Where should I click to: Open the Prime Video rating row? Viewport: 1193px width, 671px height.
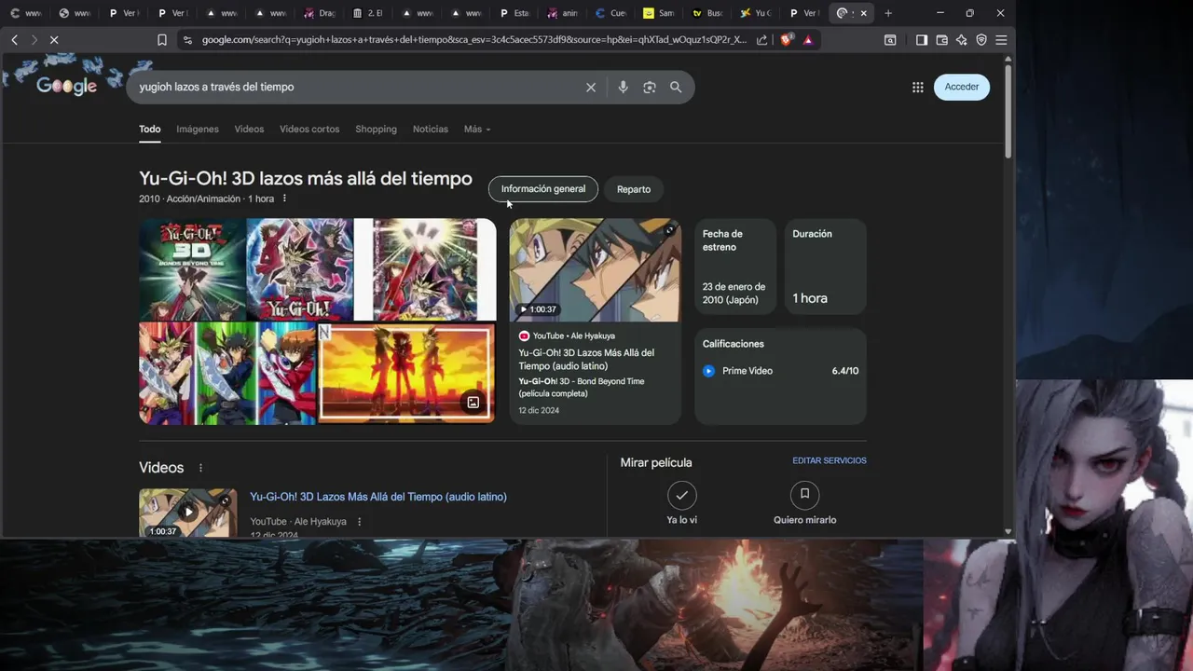coord(781,371)
